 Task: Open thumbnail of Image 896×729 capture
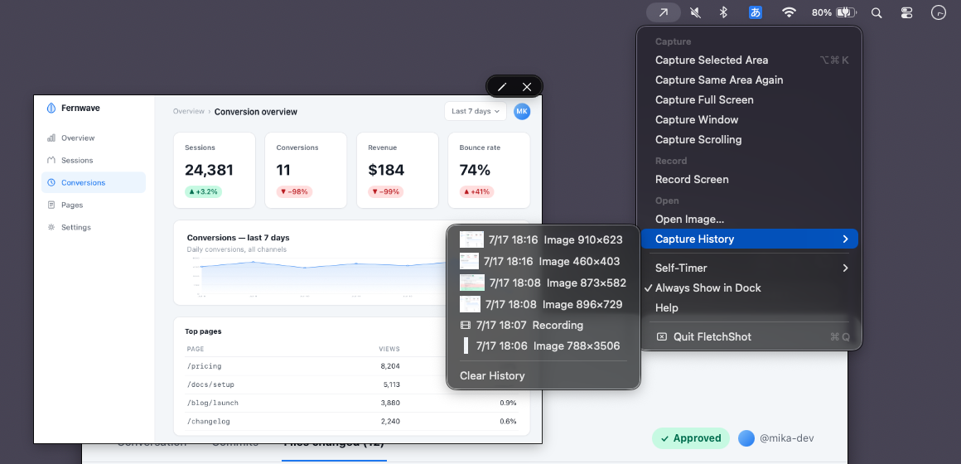pyautogui.click(x=470, y=304)
